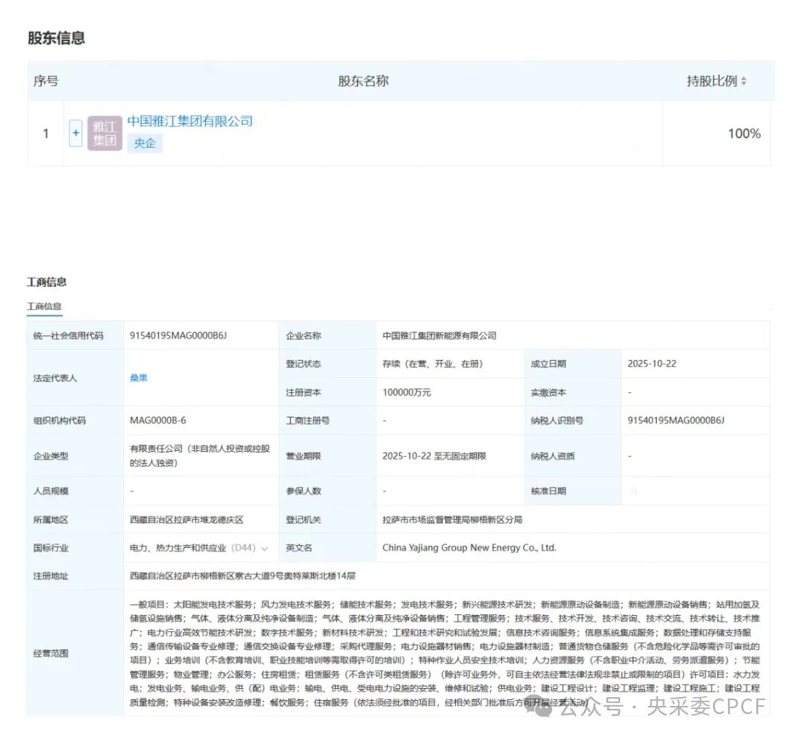Expand the D44 industry classification chevron
Screen dimensions: 790x738
264,549
